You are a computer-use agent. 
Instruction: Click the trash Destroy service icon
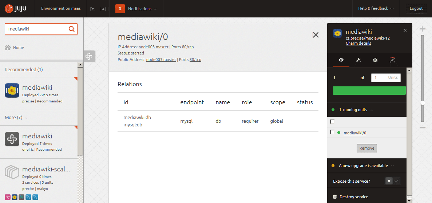pos(335,197)
